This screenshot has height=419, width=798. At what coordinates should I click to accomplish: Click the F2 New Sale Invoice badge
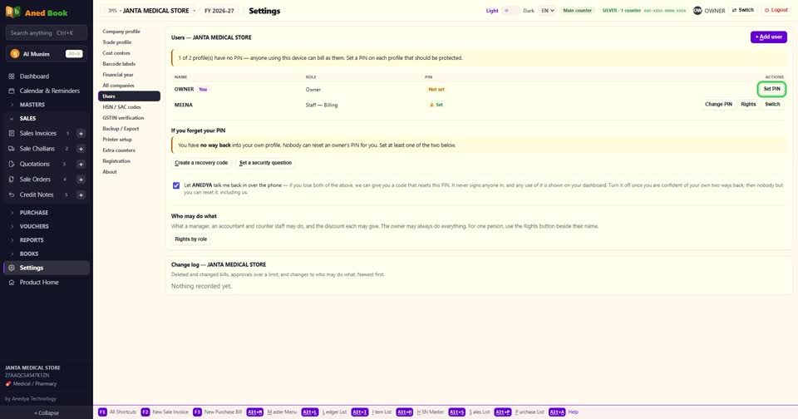point(145,412)
